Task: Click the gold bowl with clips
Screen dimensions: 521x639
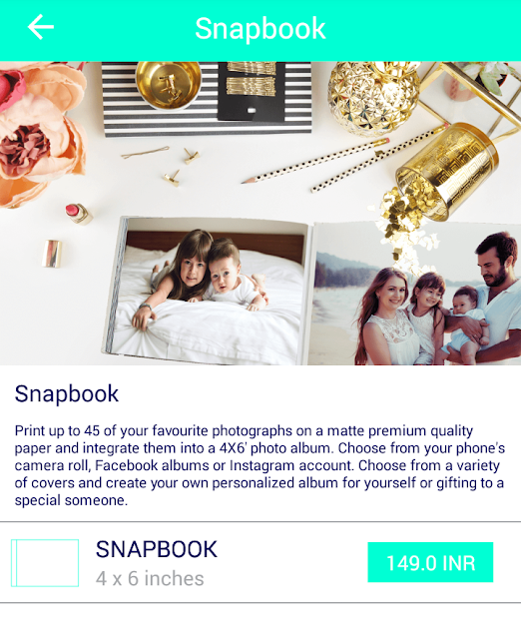Action: (169, 85)
